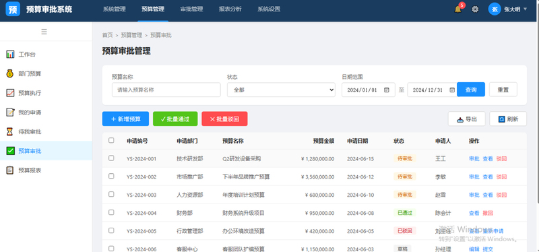Check the box for YS-2024-005
The width and height of the screenshot is (539, 252).
tap(111, 230)
